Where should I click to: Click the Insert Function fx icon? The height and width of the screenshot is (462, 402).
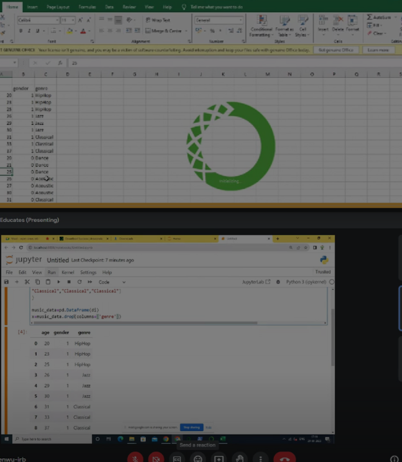60,63
